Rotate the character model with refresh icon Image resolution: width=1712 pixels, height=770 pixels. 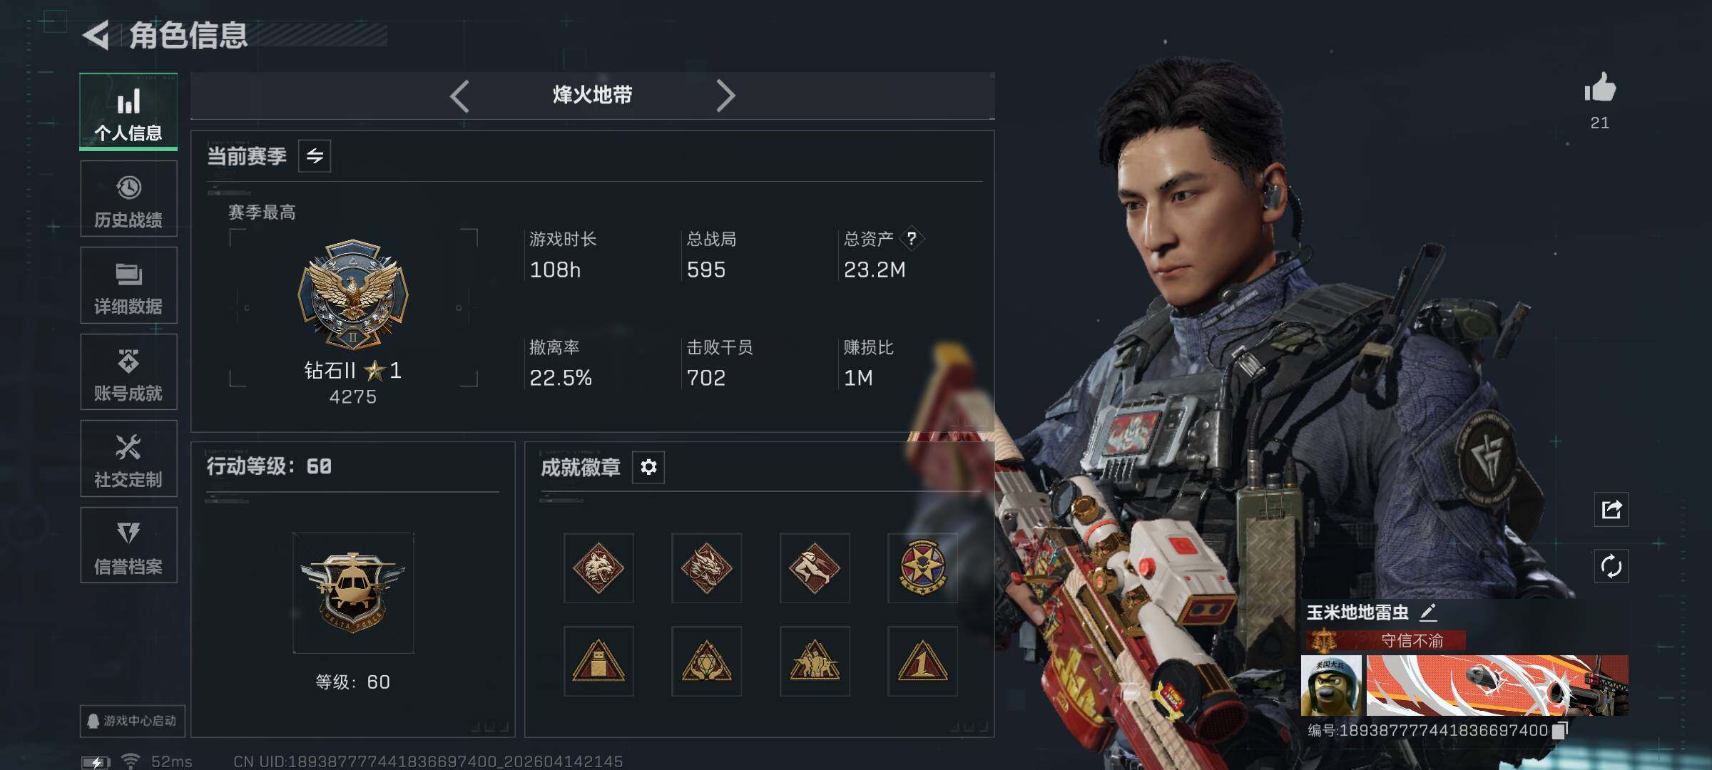(1611, 567)
